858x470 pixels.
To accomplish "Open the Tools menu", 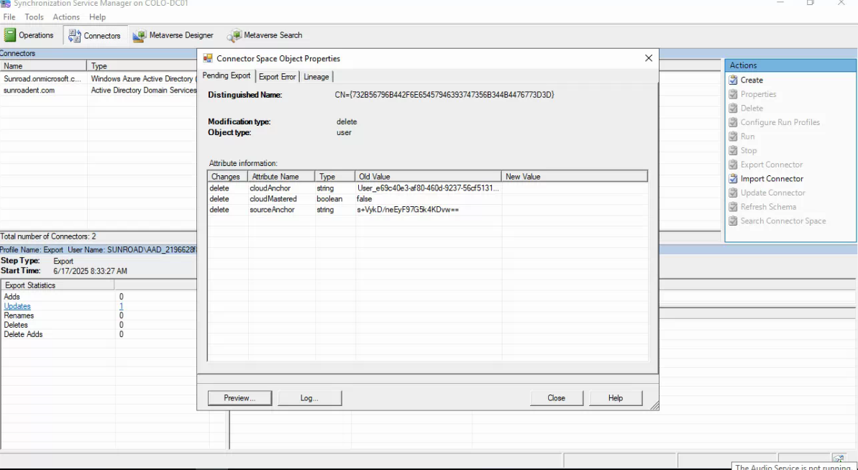I will [33, 17].
